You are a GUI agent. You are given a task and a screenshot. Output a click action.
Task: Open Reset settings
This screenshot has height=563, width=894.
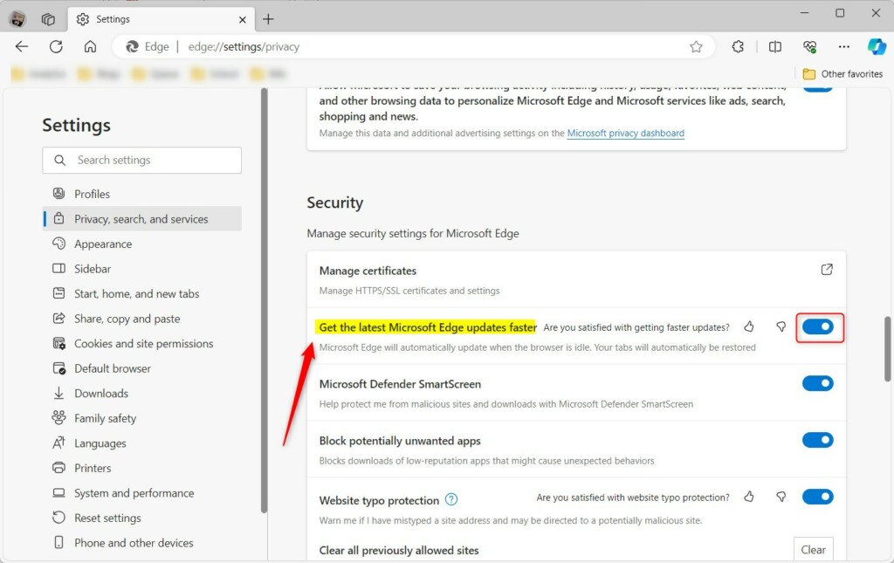tap(142, 518)
